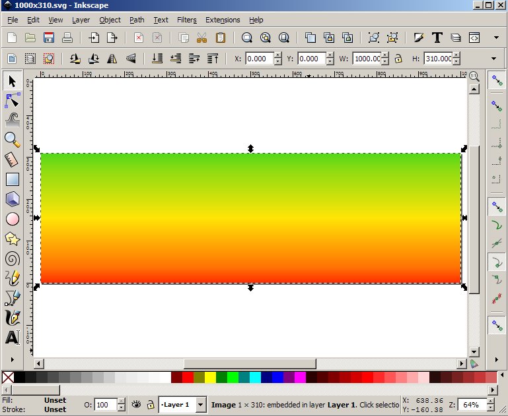Open the Filters menu

tap(186, 20)
